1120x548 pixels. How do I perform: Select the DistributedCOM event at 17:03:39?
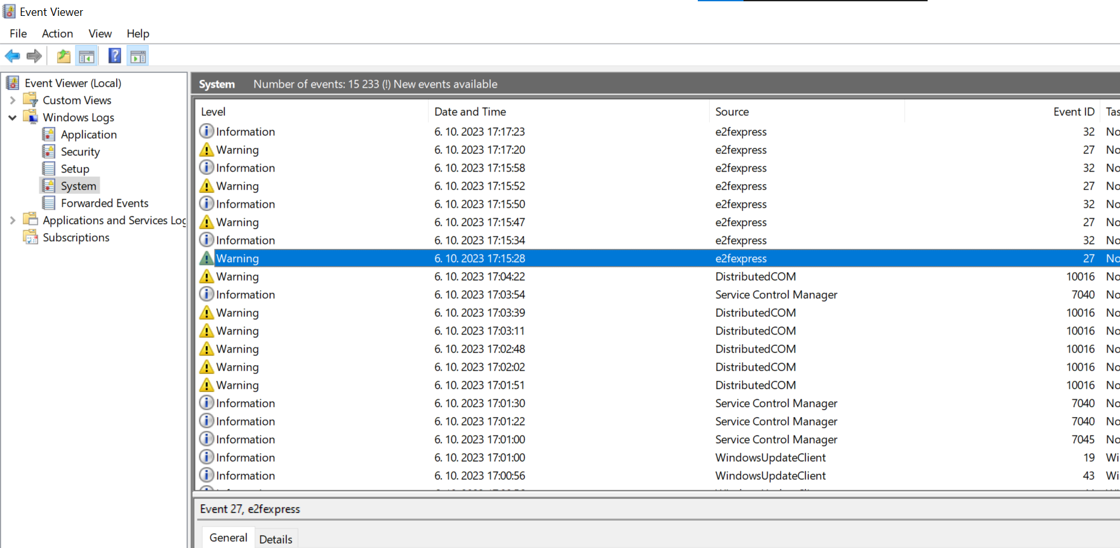point(657,312)
